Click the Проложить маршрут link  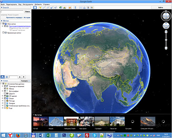click(14, 17)
